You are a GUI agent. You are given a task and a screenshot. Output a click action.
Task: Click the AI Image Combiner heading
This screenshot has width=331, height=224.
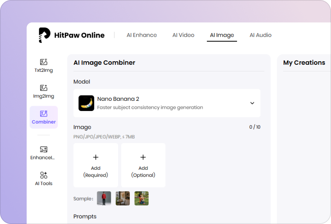pyautogui.click(x=104, y=63)
